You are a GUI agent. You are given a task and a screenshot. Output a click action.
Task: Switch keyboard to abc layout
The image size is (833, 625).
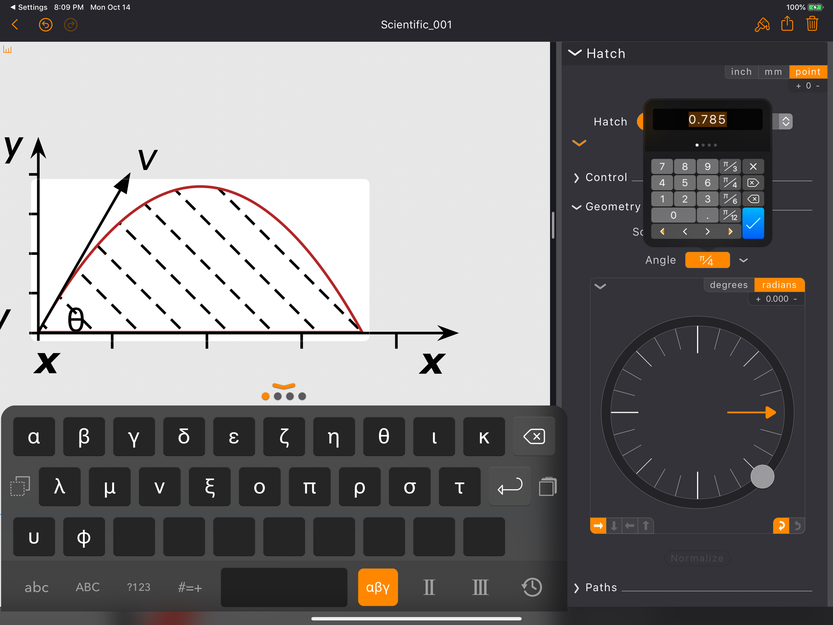pos(37,587)
